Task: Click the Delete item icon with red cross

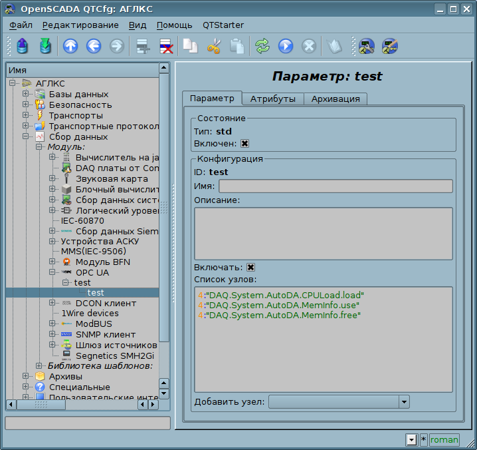Action: click(x=165, y=46)
